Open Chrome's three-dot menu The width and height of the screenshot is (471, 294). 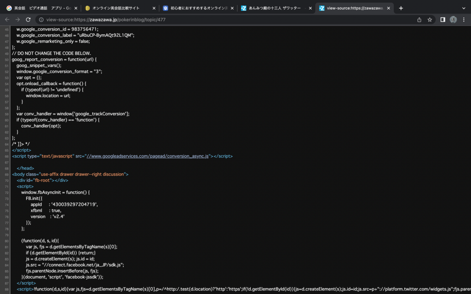tap(464, 20)
